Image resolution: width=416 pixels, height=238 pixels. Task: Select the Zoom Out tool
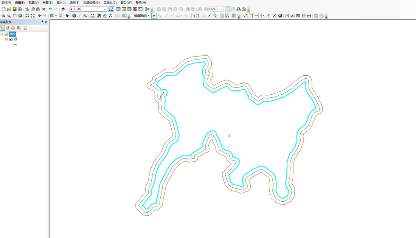[9, 16]
